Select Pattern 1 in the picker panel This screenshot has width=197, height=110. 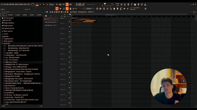click(x=51, y=19)
